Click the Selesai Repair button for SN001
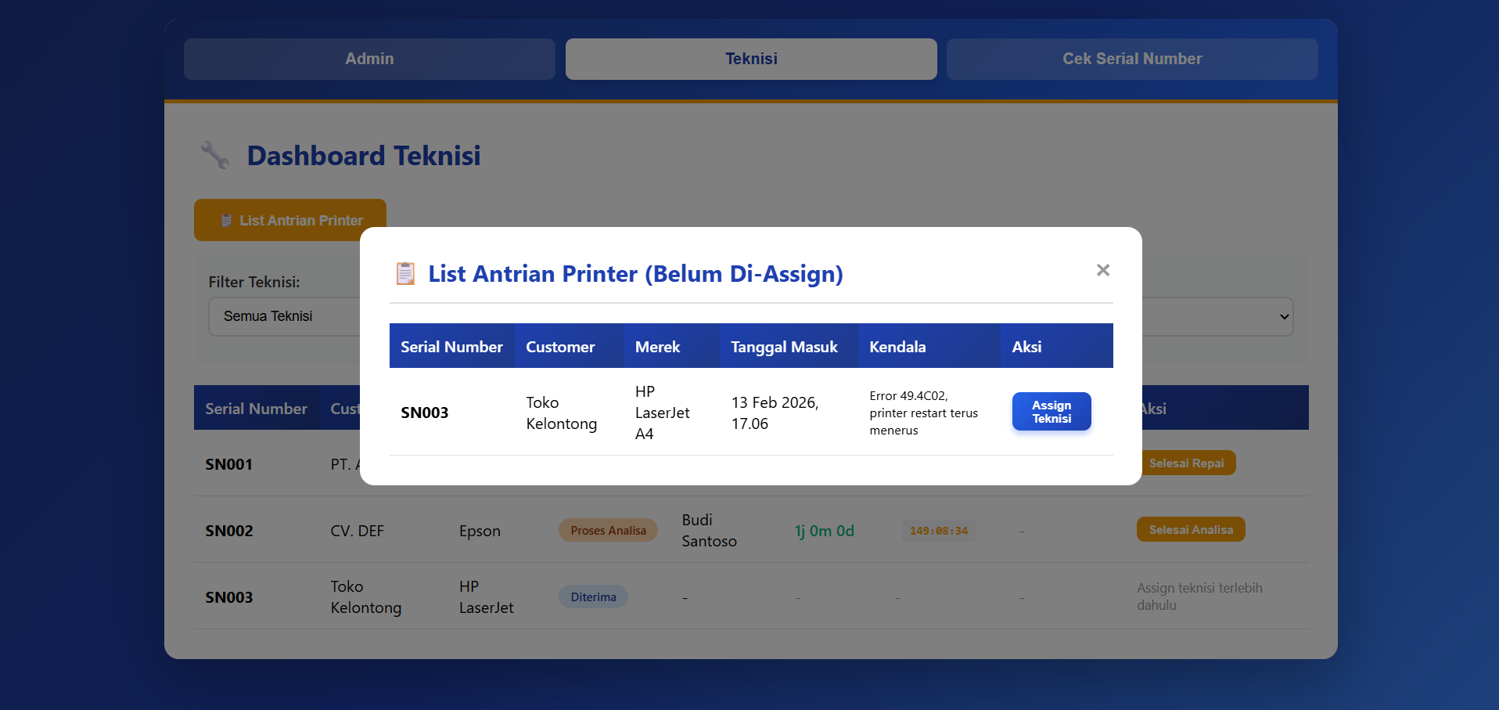The height and width of the screenshot is (710, 1499). [x=1187, y=463]
